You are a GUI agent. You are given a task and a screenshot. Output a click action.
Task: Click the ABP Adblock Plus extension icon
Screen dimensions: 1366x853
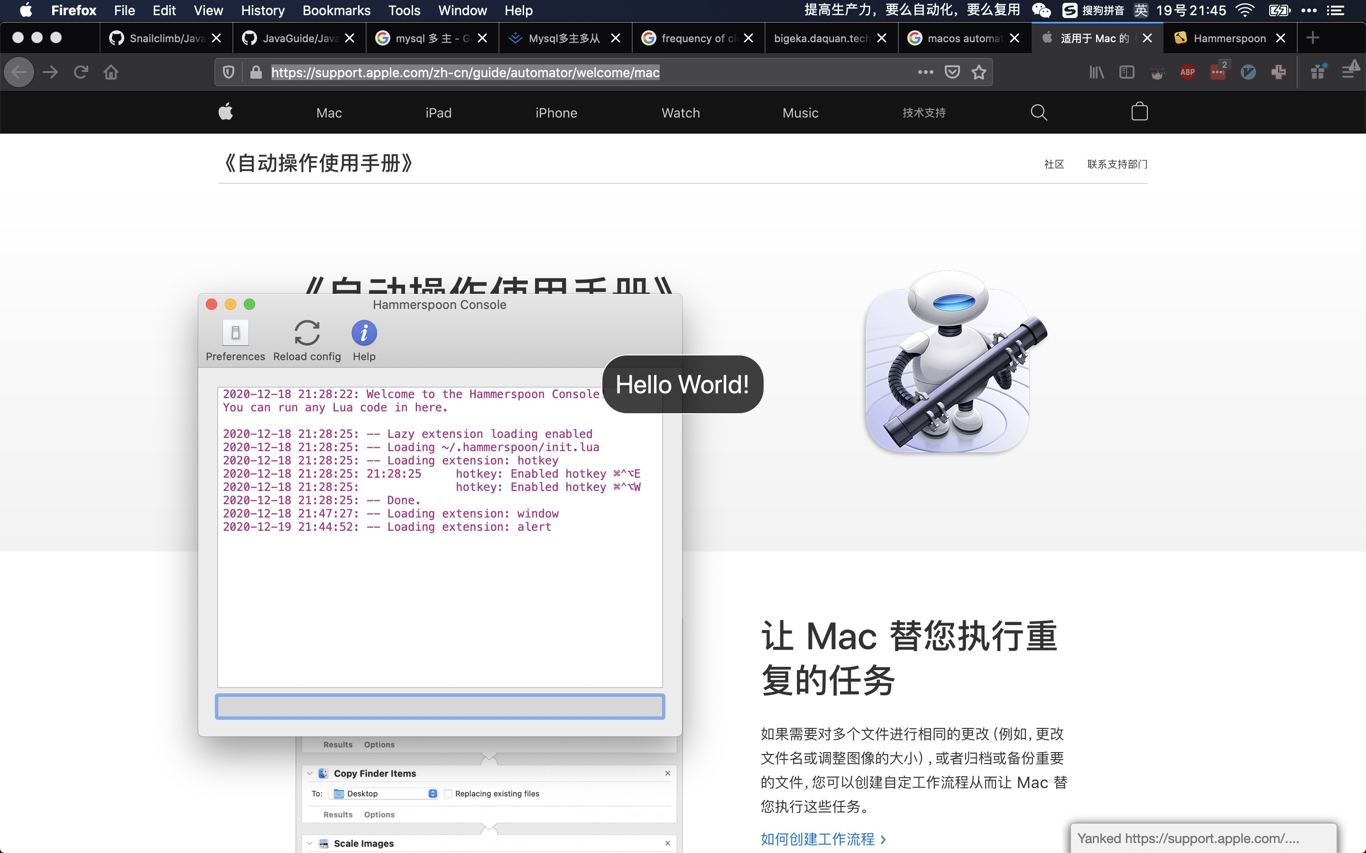coord(1187,72)
